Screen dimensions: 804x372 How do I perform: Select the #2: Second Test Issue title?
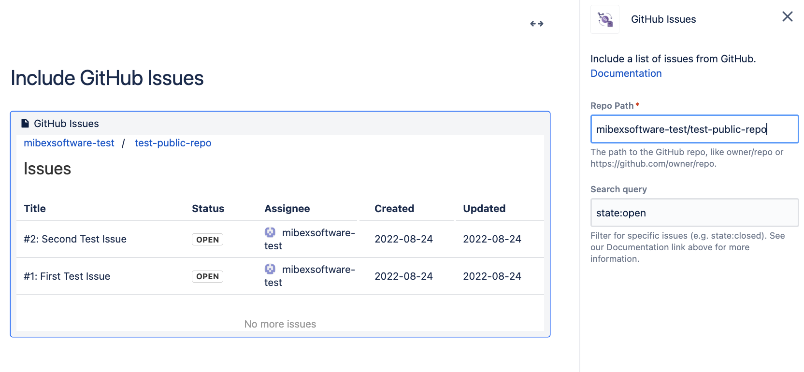pos(75,239)
